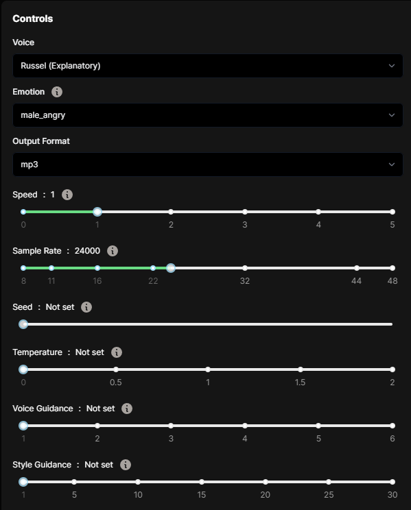Set Sample Rate slider to 48
The height and width of the screenshot is (510, 411).
click(392, 268)
